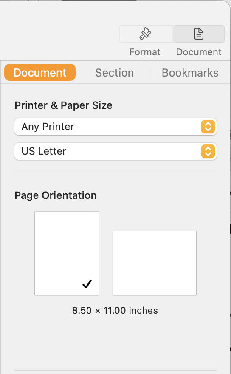Open the Format paintbrush inspector icon
The width and height of the screenshot is (231, 374).
[x=145, y=34]
